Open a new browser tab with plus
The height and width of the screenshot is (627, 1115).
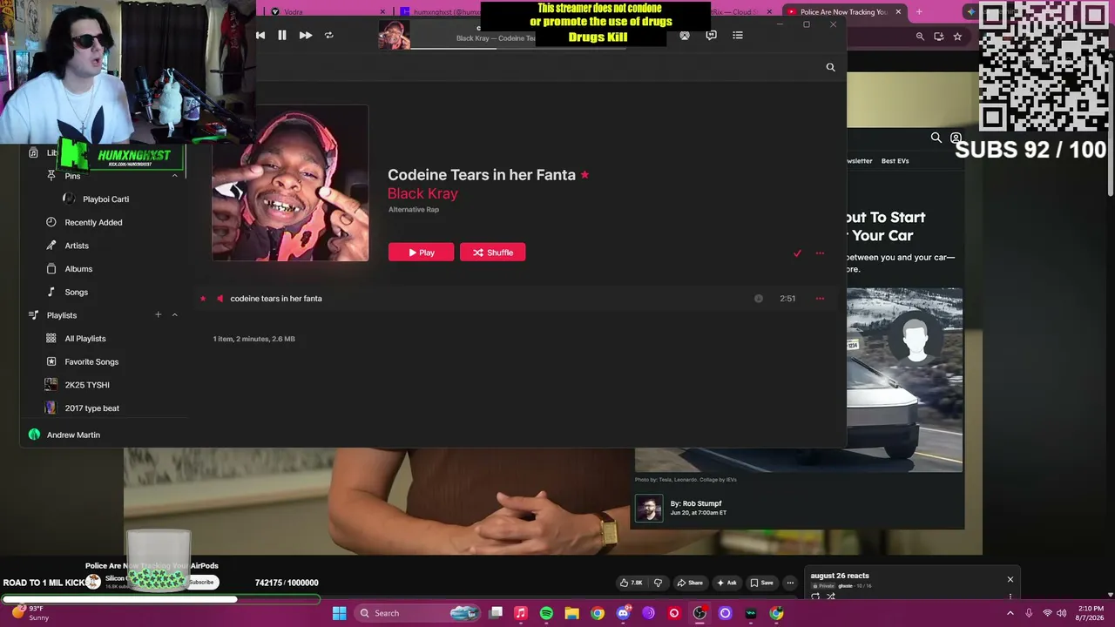(x=919, y=12)
